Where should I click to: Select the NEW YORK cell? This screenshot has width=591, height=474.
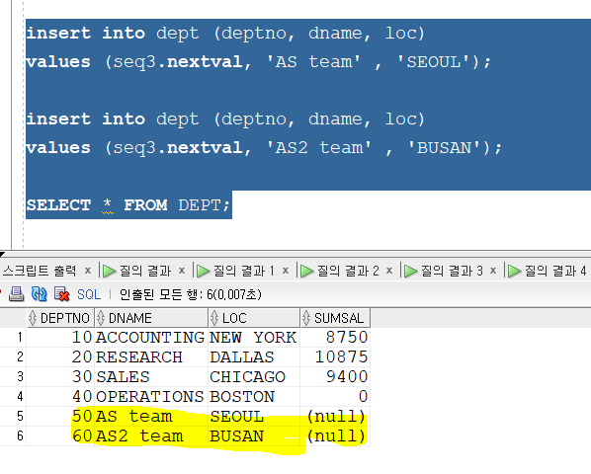coord(254,338)
